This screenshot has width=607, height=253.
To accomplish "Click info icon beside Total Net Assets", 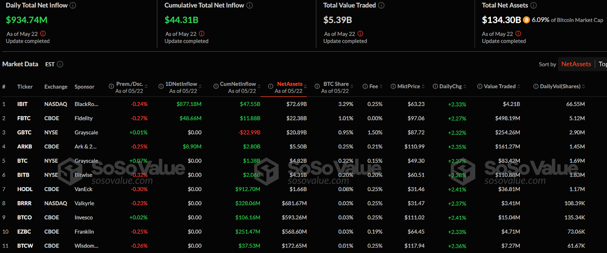I will click(533, 5).
